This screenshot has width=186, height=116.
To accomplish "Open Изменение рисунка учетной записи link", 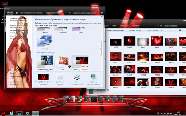I will click(x=18, y=37).
